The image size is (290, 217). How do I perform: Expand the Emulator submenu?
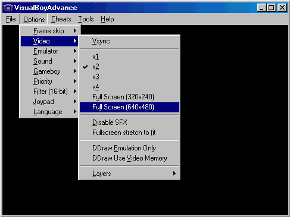pyautogui.click(x=49, y=51)
